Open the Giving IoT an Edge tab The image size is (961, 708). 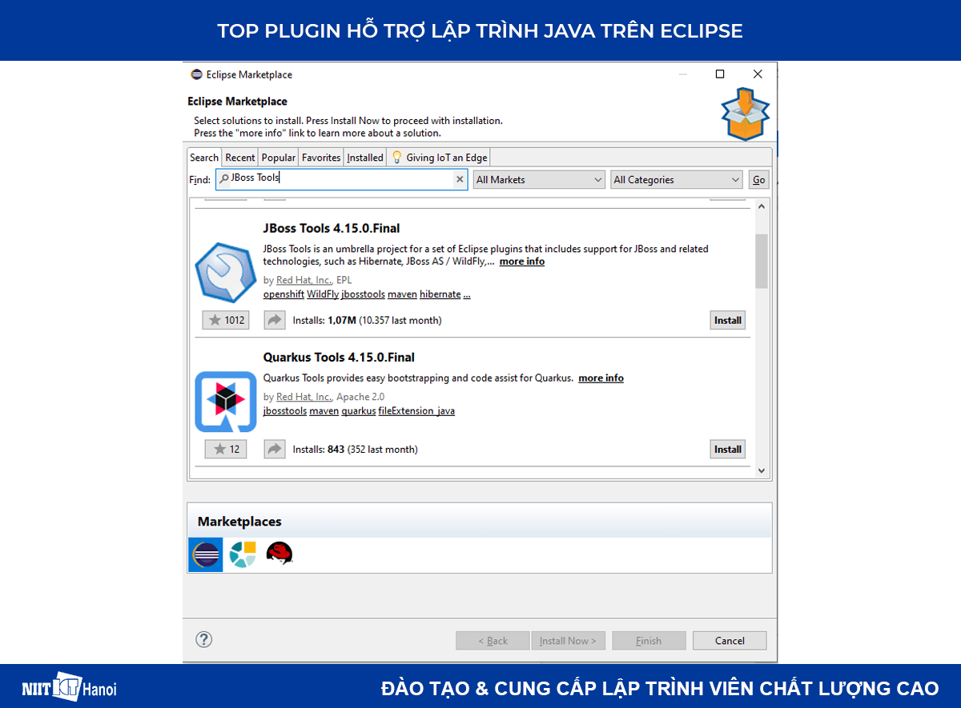coord(438,157)
